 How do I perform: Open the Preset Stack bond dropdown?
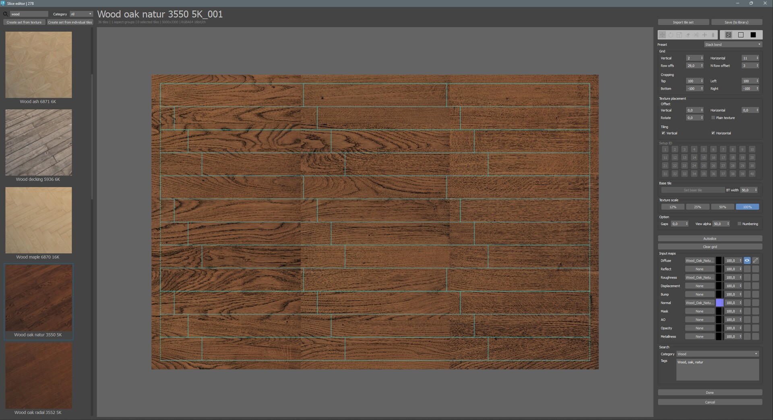[733, 45]
